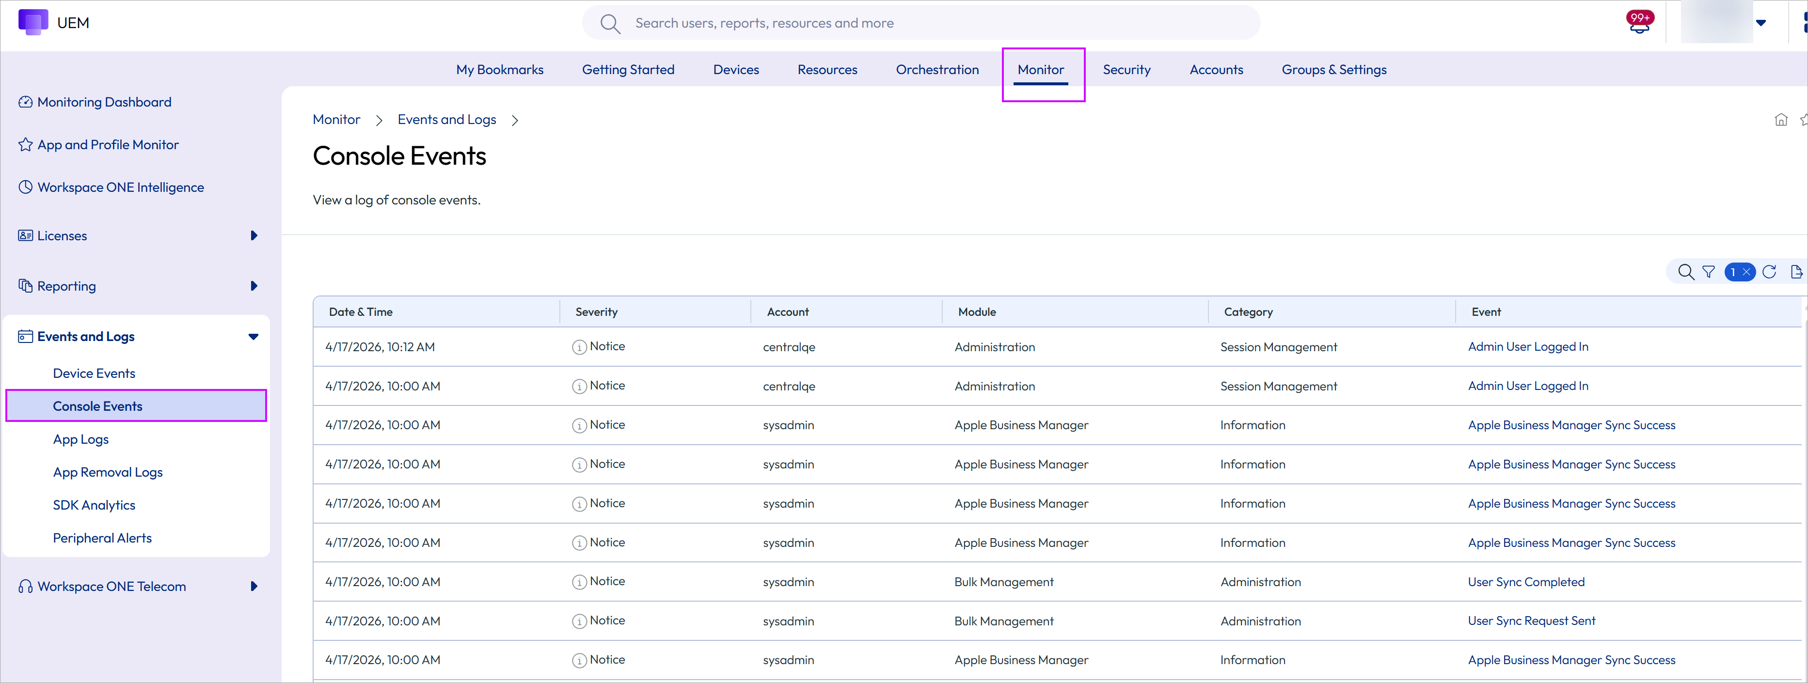Click the Session Management cell in the 10:12 AM row
Image resolution: width=1808 pixels, height=683 pixels.
coord(1278,347)
